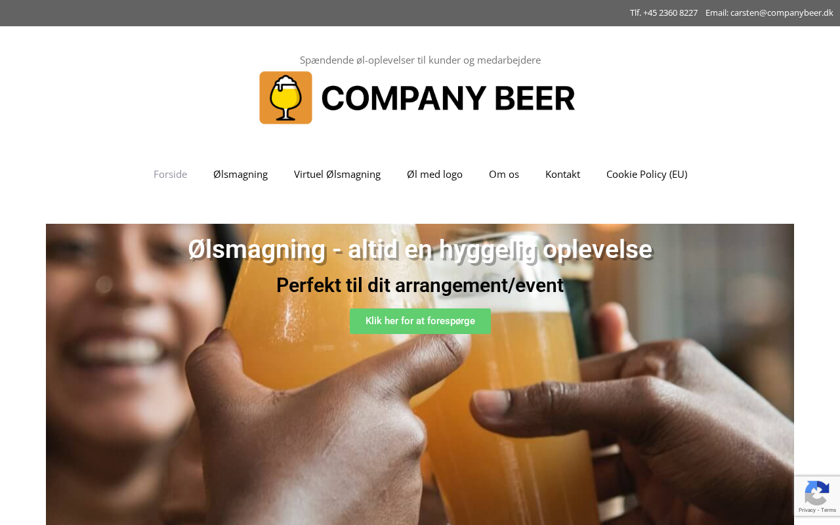Click the Perfekt til dit arrangement subtitle
The height and width of the screenshot is (525, 840).
[x=420, y=285]
